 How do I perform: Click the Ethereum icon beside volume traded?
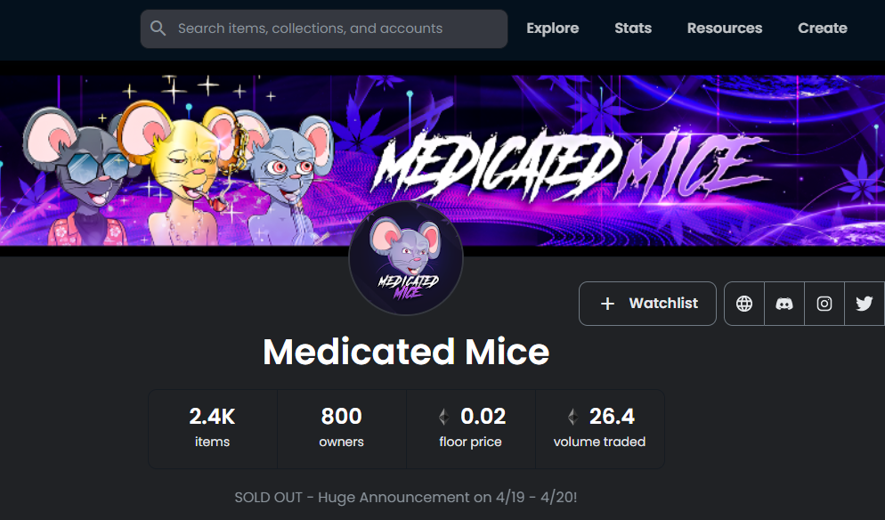[571, 416]
